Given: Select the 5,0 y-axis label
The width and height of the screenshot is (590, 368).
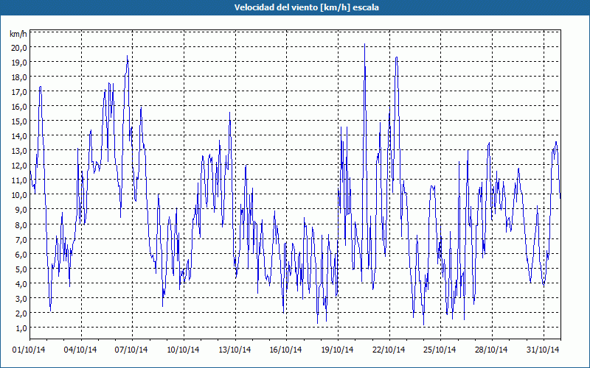Looking at the screenshot, I should 21,269.
